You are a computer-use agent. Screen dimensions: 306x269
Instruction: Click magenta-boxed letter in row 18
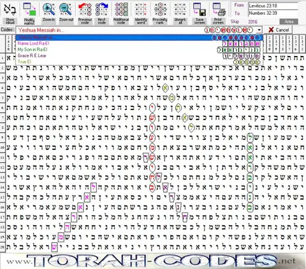point(67,227)
